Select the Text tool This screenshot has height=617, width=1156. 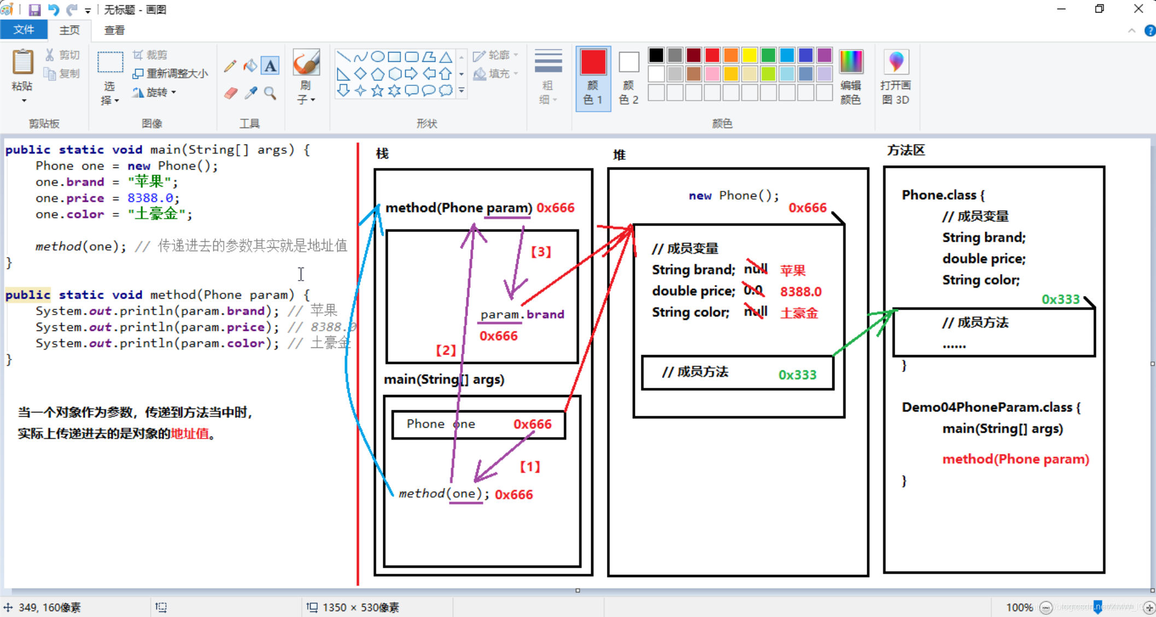pyautogui.click(x=270, y=66)
